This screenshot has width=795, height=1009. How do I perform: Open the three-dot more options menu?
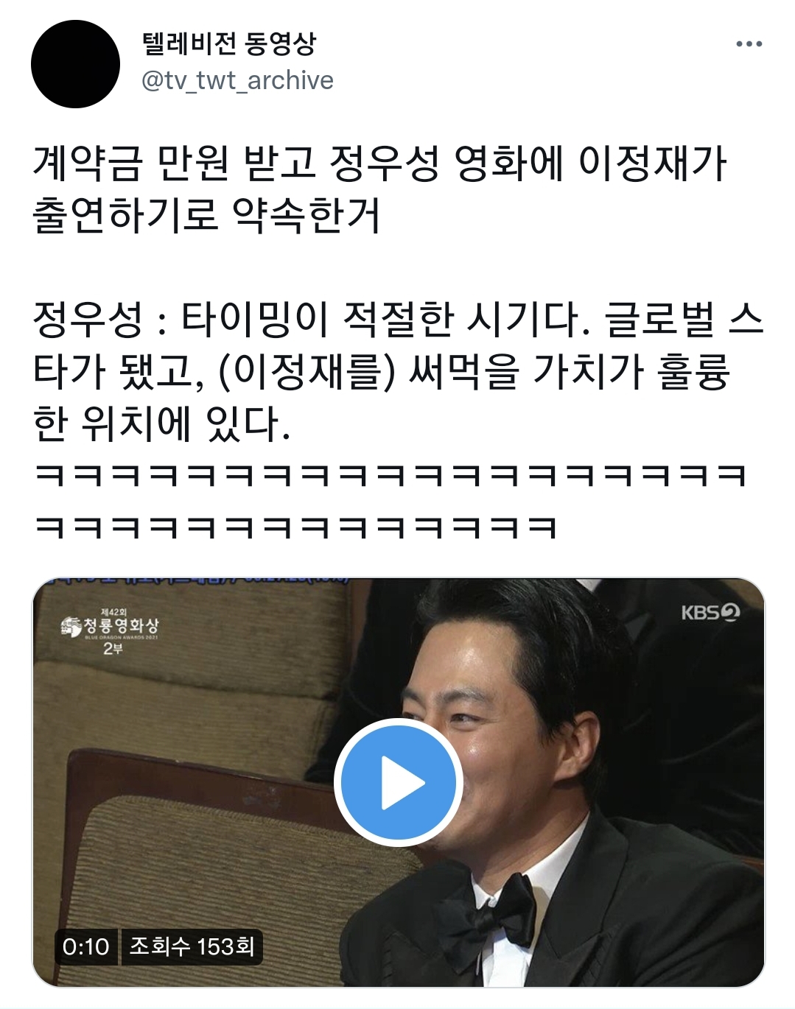pyautogui.click(x=749, y=44)
